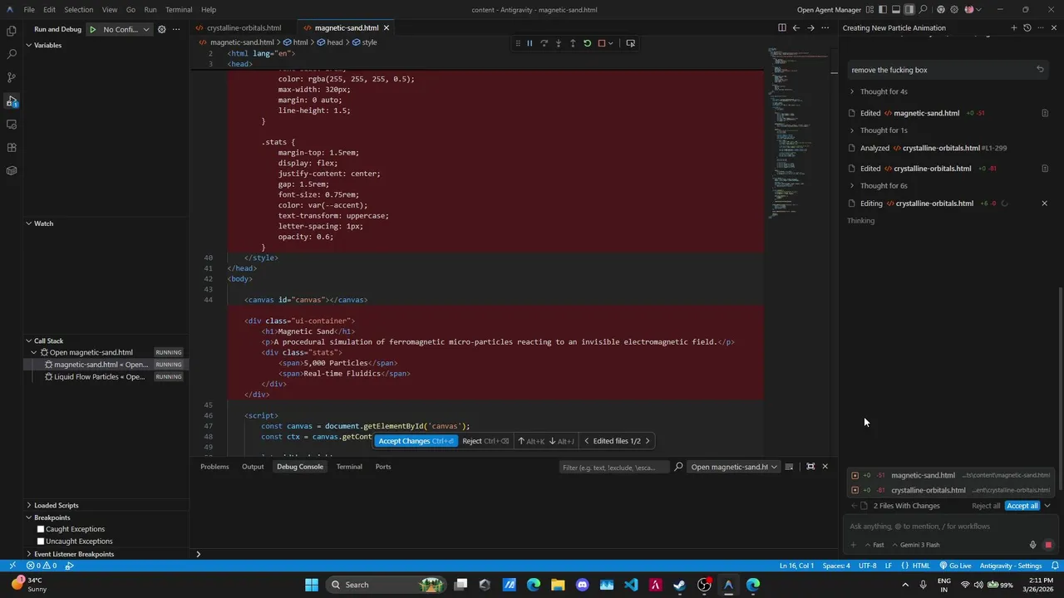1064x598 pixels.
Task: Toggle secondary side bar layout icon
Action: pyautogui.click(x=909, y=10)
